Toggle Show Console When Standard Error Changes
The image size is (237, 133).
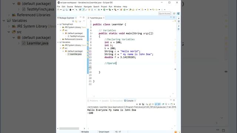(x=159, y=104)
